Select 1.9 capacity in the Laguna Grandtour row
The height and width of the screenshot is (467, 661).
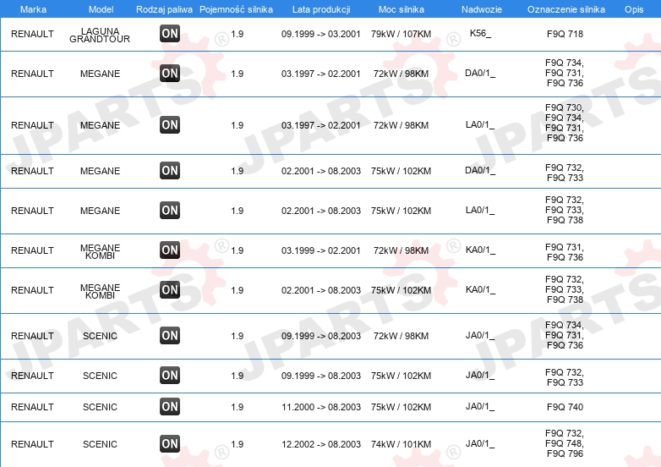(238, 34)
